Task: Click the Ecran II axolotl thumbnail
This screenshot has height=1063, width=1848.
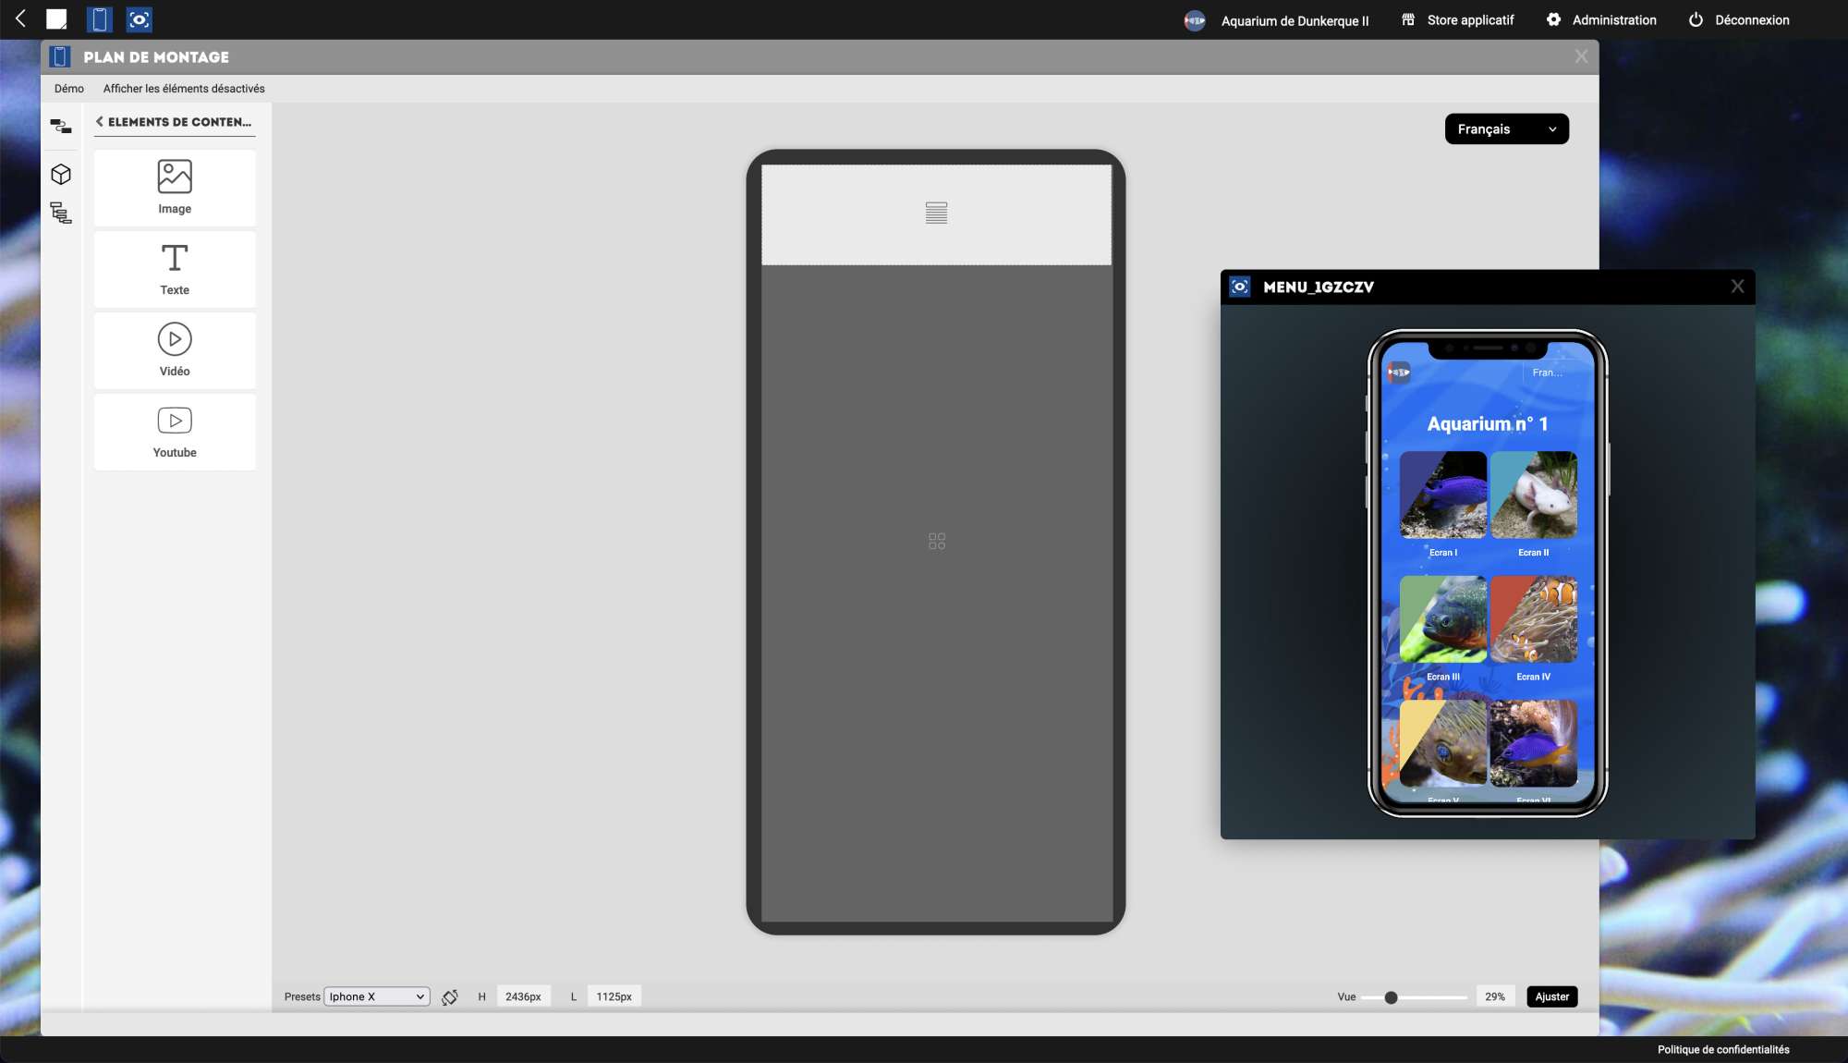Action: [x=1534, y=495]
